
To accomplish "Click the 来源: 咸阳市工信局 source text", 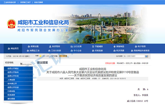I will tap(67, 79).
